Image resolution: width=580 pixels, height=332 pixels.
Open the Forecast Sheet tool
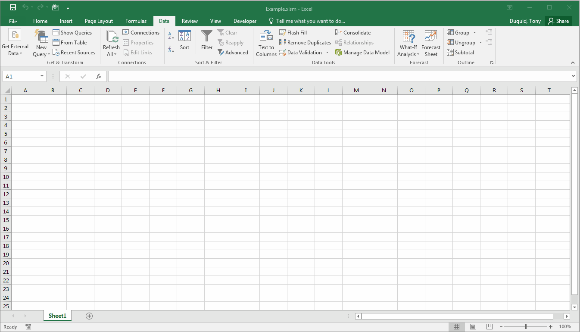point(430,43)
